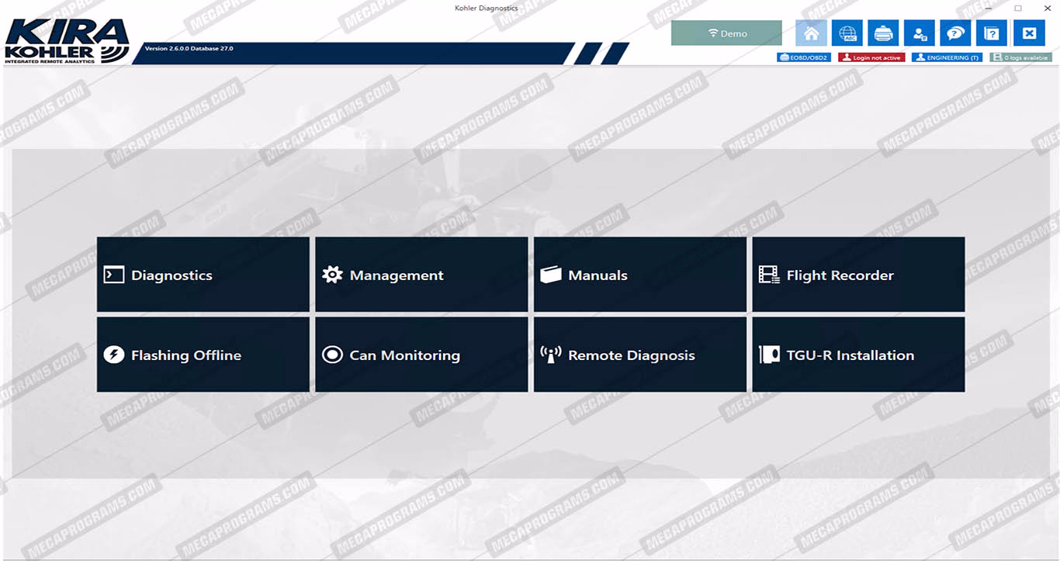Open the chat support bubble icon
The image size is (1060, 561).
tap(955, 33)
